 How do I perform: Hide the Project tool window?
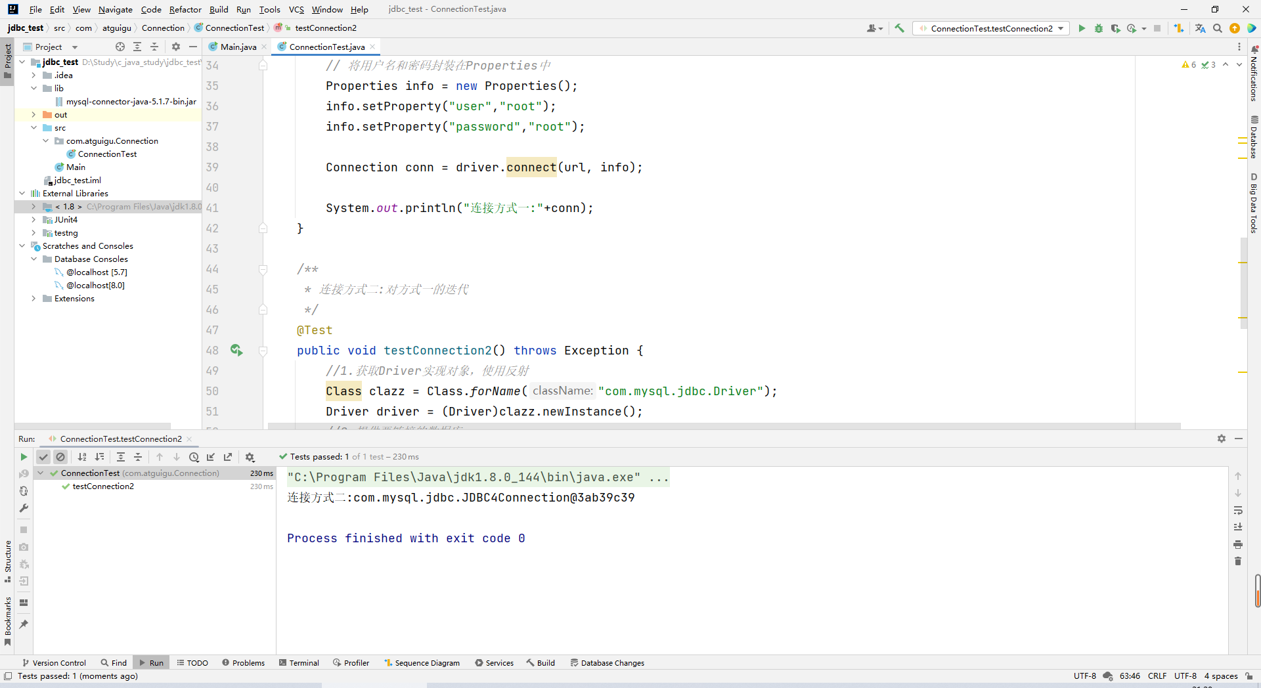pos(193,47)
